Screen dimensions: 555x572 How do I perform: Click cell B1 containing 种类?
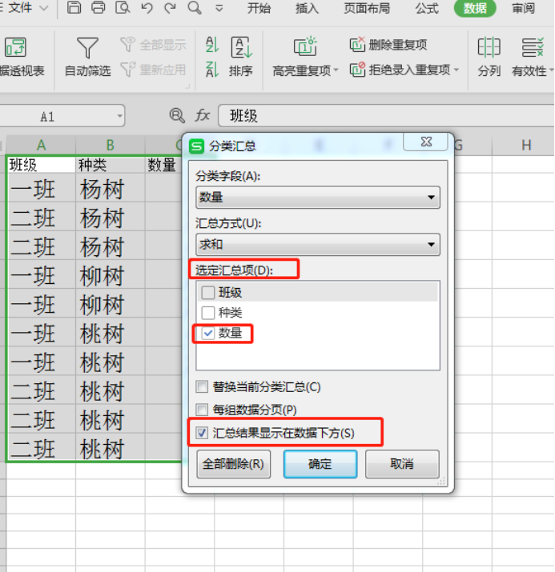[x=111, y=165]
